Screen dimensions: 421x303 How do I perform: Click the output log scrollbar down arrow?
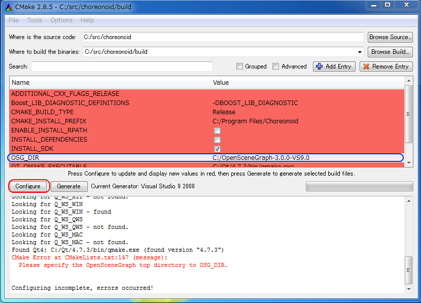click(x=408, y=289)
